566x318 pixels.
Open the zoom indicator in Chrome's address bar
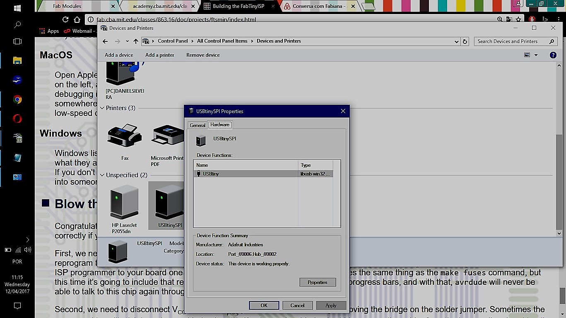500,19
